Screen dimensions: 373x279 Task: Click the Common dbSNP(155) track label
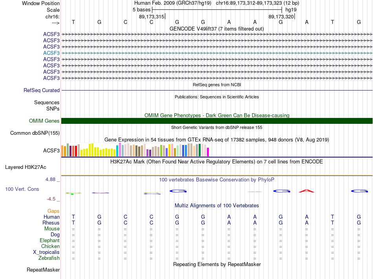click(x=35, y=133)
